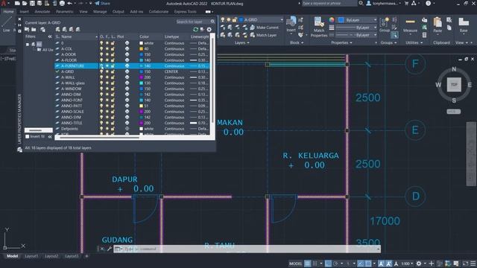This screenshot has height=268, width=477.
Task: Click the Match Properties tool
Action: click(319, 27)
